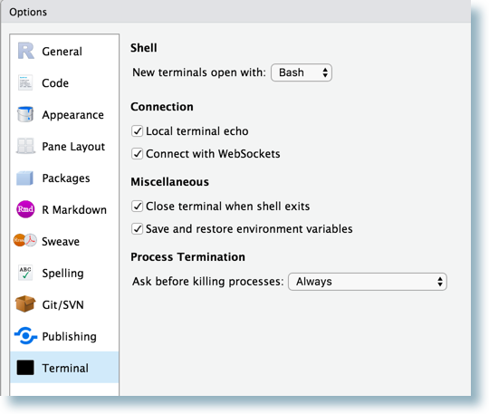Select the Publishing blue sync icon
Screen dimensions: 489x414
click(25, 336)
